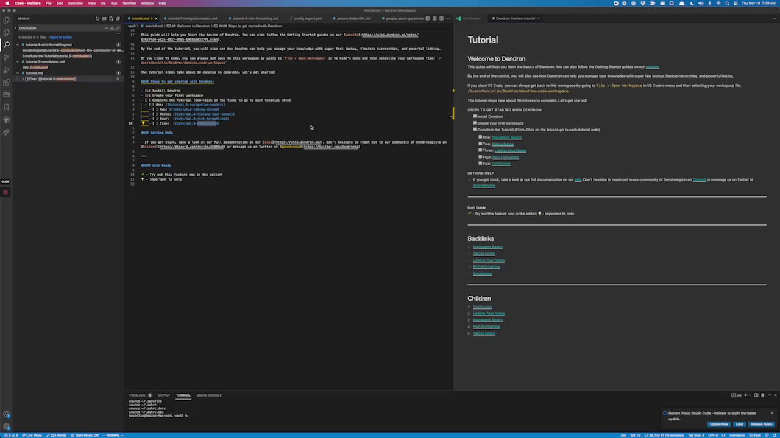Click the Update Now button
This screenshot has width=780, height=438.
pyautogui.click(x=718, y=424)
